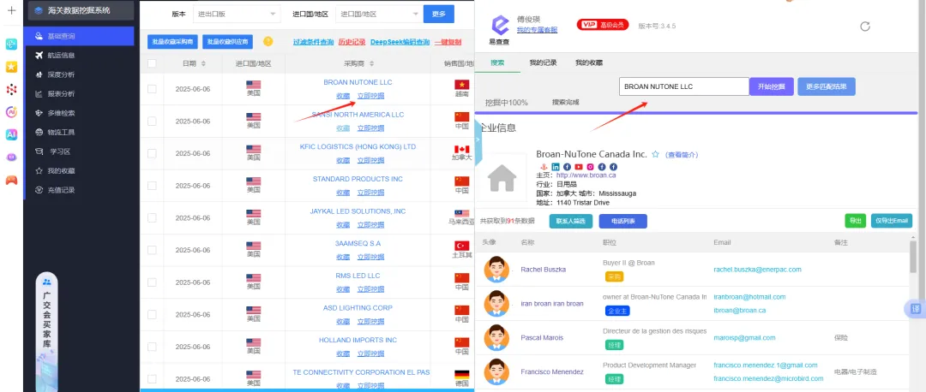This screenshot has width=926, height=392.
Task: Click 立即挖掘 under BROAN NUTONE LLC
Action: [371, 96]
